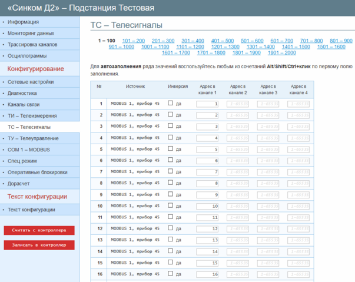Open the 501 – 600 page link
The image size is (355, 282).
point(252,41)
